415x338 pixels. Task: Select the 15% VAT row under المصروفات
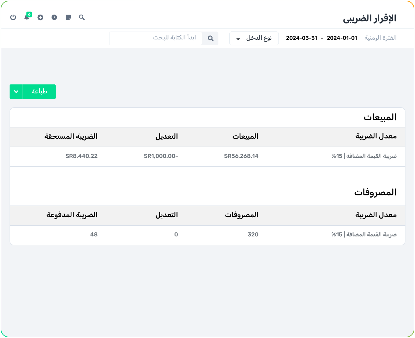click(x=364, y=235)
